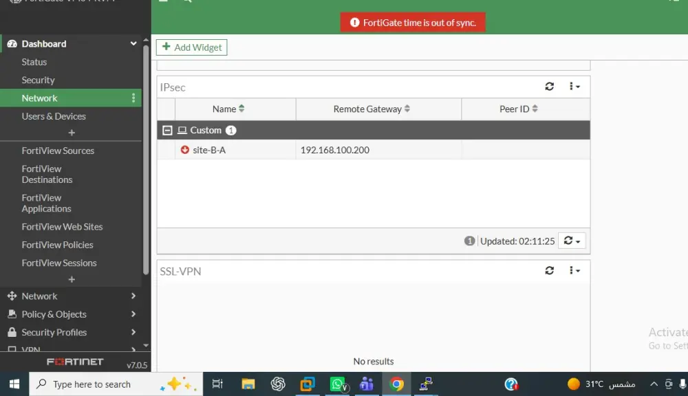The width and height of the screenshot is (688, 396).
Task: Click the FortiGate time out of sync alert
Action: click(413, 23)
